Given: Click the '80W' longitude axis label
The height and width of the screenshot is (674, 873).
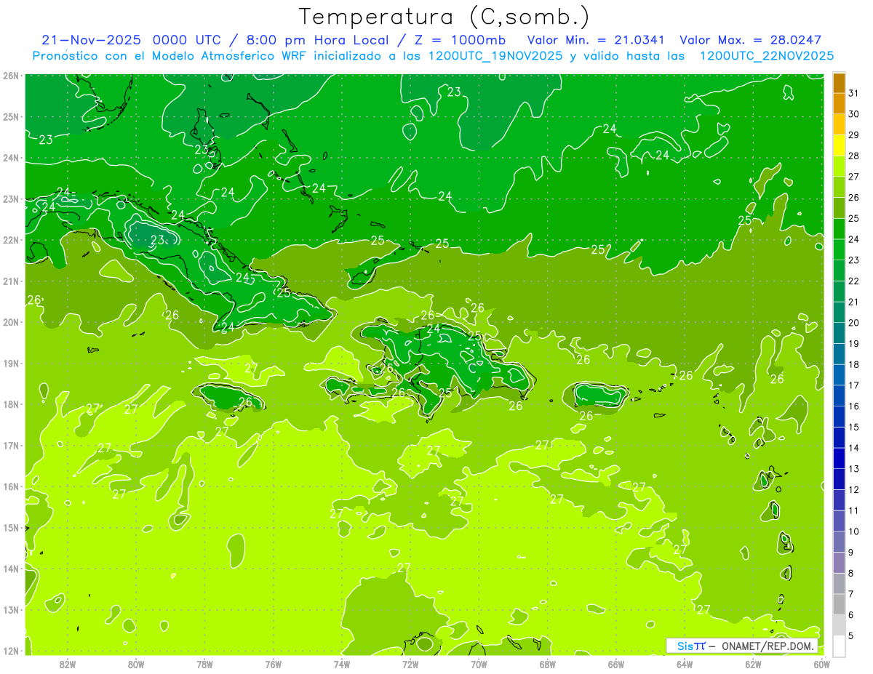Looking at the screenshot, I should click(135, 664).
